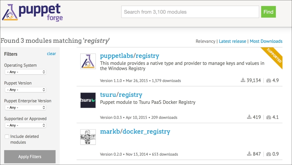
Task: Enable the Include deleted modules checkbox
Action: [x=7, y=136]
